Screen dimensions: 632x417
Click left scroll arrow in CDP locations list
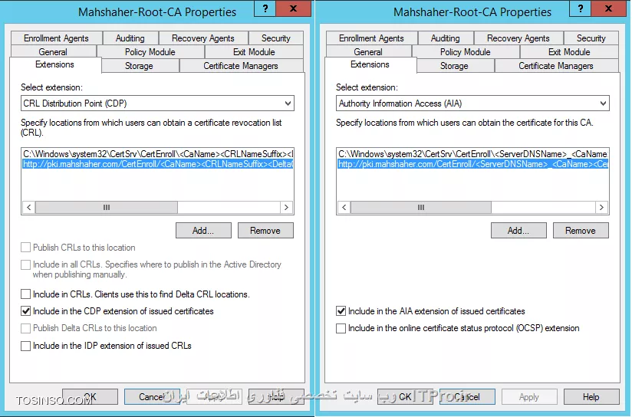tap(28, 207)
